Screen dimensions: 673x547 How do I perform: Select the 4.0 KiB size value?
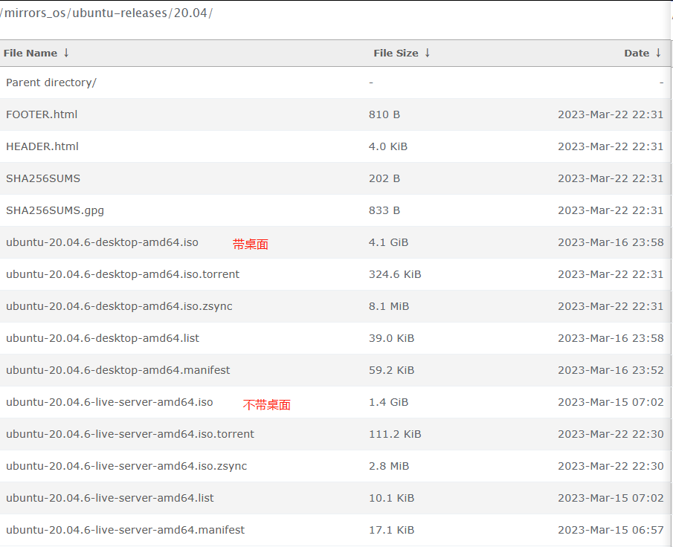[x=388, y=146]
